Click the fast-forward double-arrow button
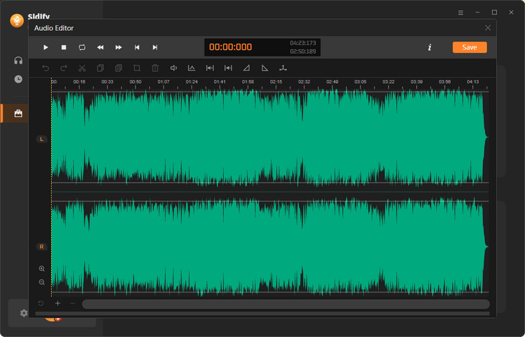The height and width of the screenshot is (337, 525). tap(119, 47)
